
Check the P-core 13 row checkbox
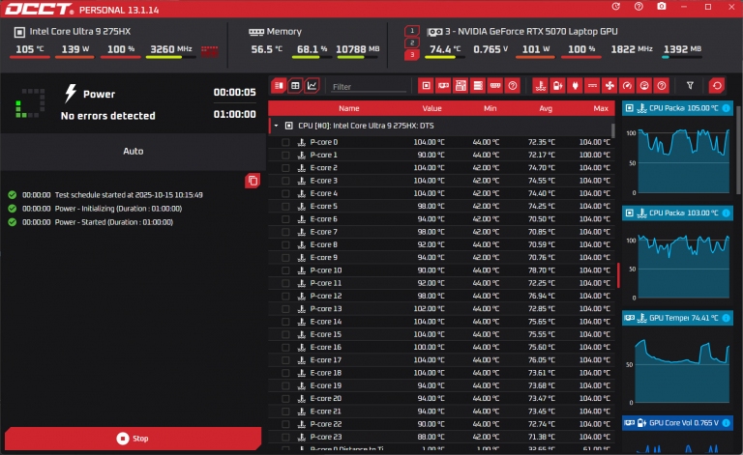click(x=285, y=308)
